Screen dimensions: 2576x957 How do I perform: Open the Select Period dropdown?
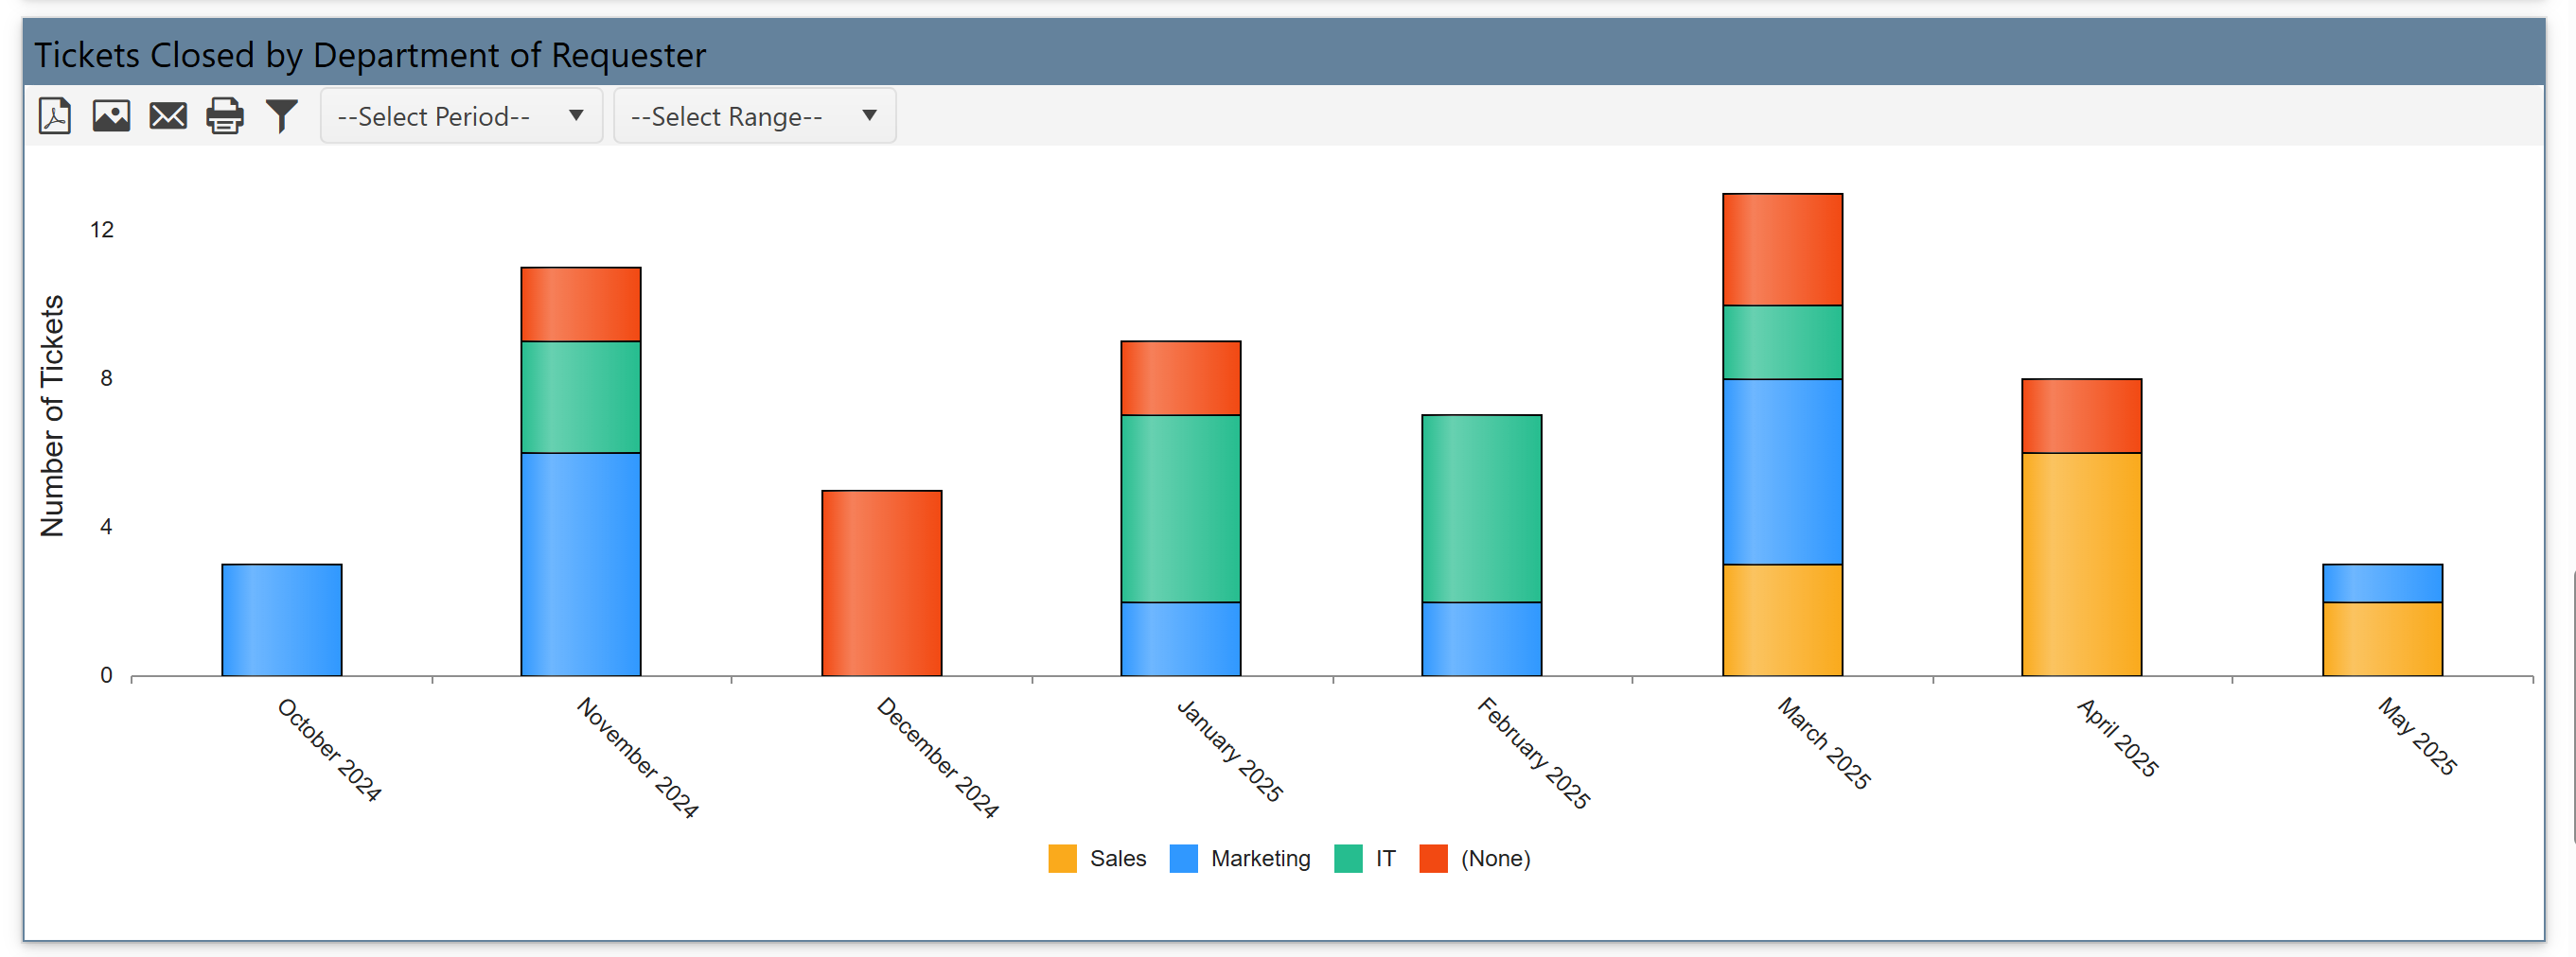461,116
